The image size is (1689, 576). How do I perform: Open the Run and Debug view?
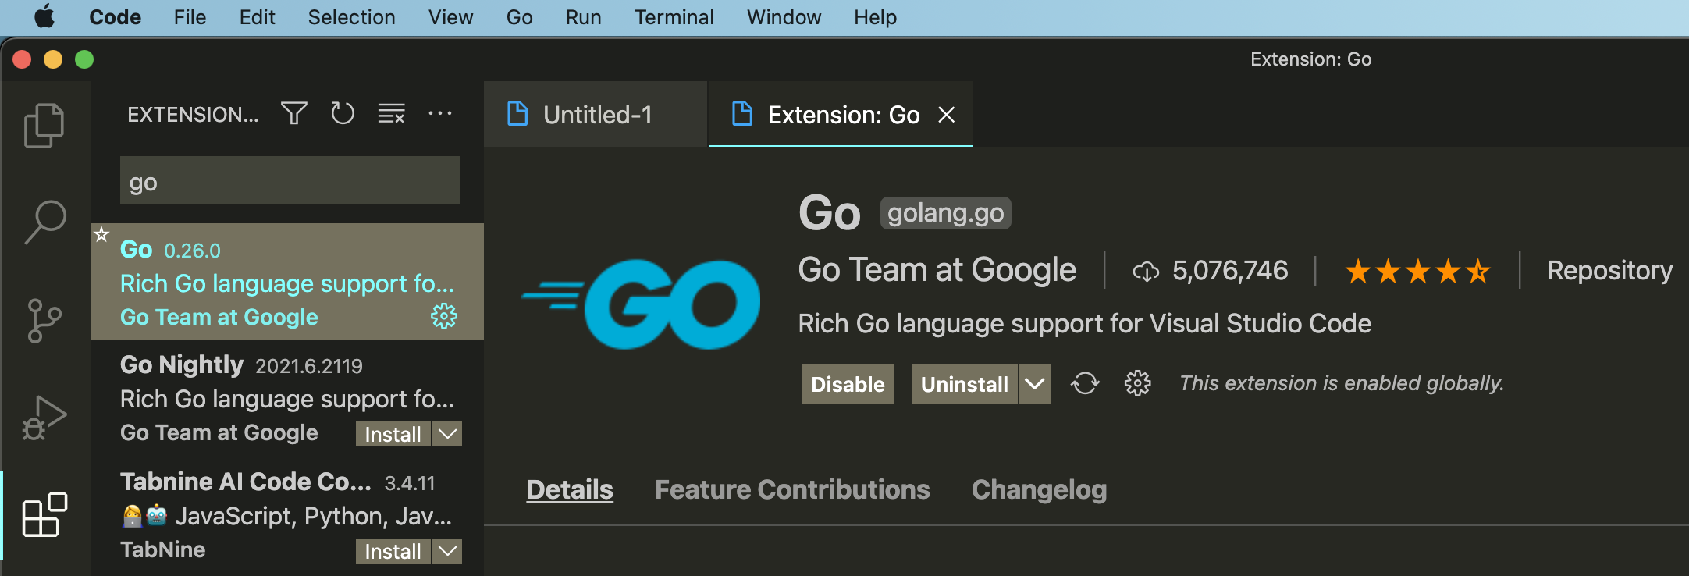click(x=44, y=418)
